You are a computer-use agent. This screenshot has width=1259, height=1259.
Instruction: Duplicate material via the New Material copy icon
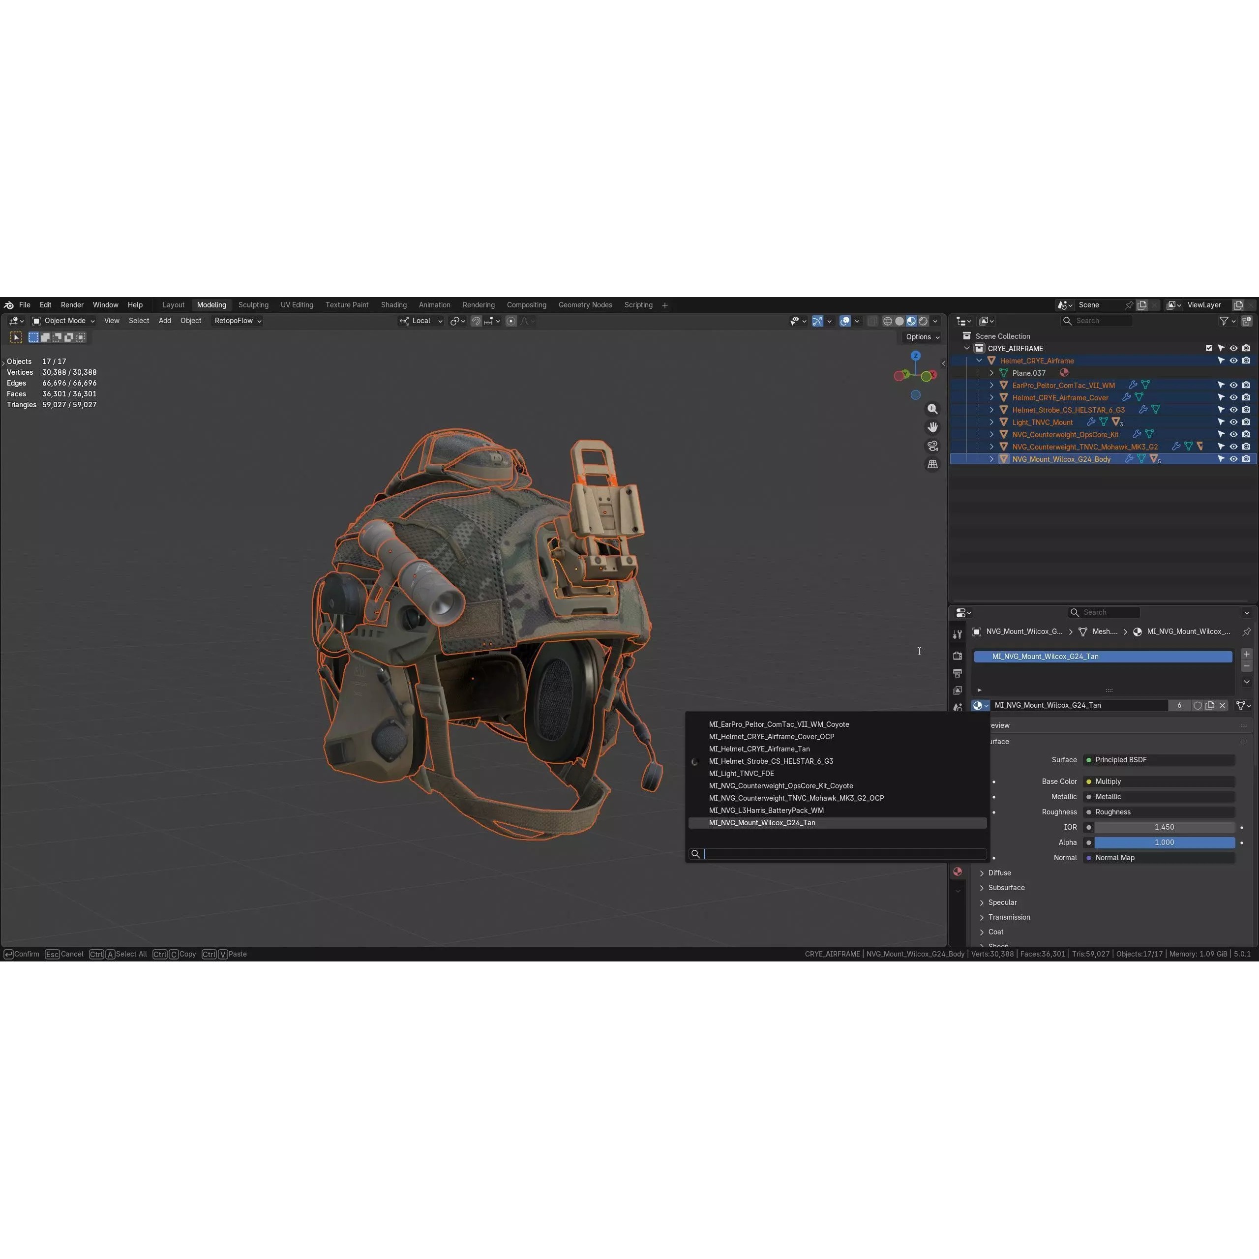[1210, 705]
